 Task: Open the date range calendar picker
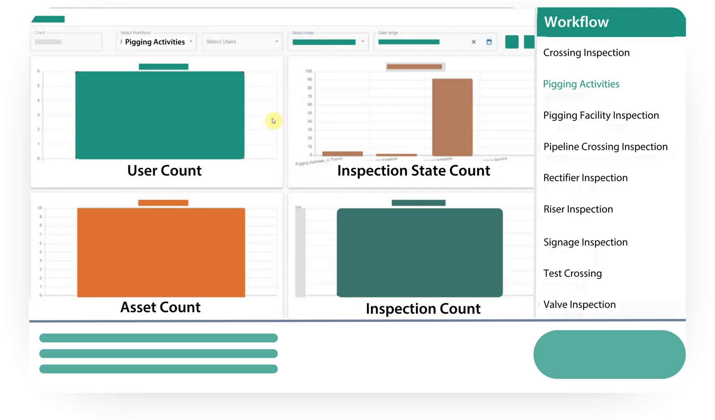click(489, 42)
